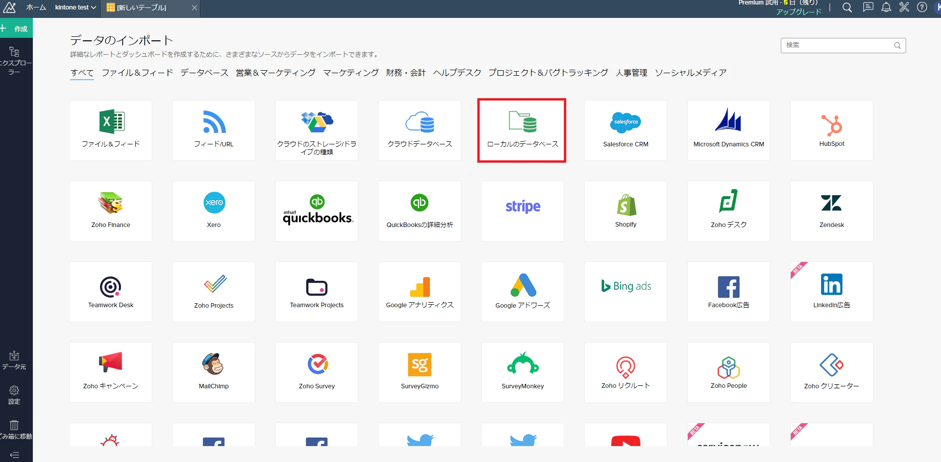Open the Google アナリティクス connector
941x462 pixels.
click(419, 292)
